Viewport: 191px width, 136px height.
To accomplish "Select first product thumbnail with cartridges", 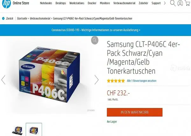I will (18, 130).
